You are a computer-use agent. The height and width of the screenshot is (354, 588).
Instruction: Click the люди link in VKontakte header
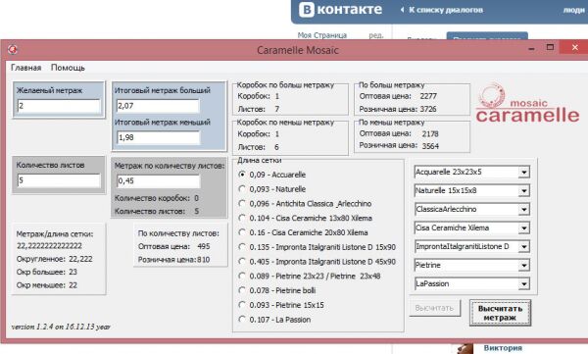coord(573,10)
